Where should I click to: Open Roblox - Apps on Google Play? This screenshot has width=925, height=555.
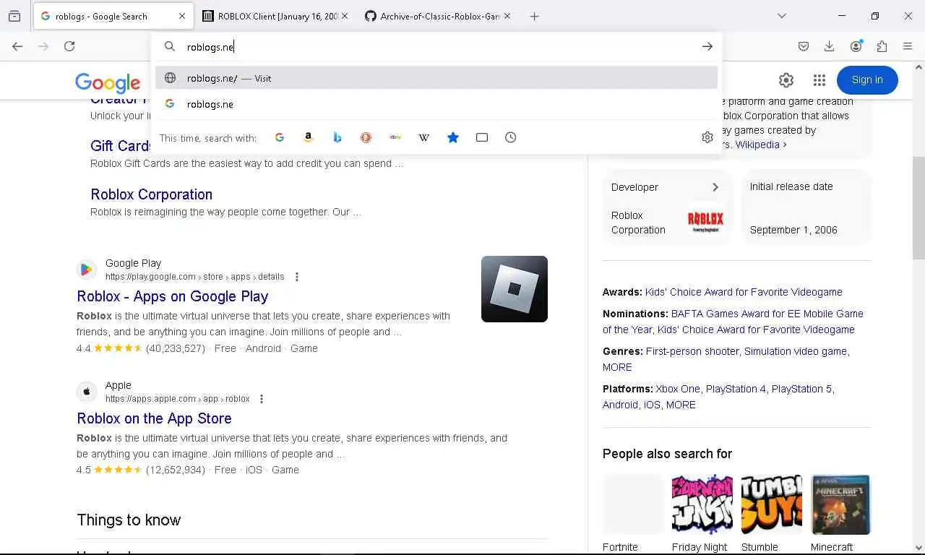pyautogui.click(x=172, y=296)
